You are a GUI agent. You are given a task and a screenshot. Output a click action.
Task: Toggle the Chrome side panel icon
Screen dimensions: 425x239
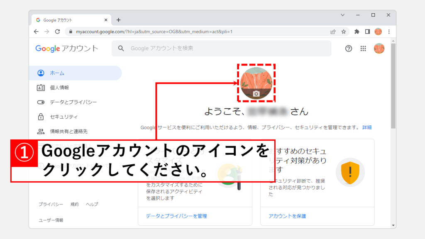click(367, 32)
